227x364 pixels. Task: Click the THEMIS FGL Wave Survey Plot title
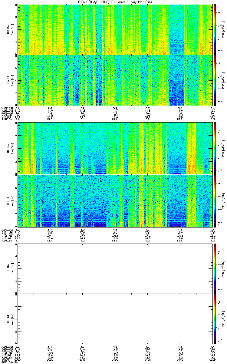point(115,2)
